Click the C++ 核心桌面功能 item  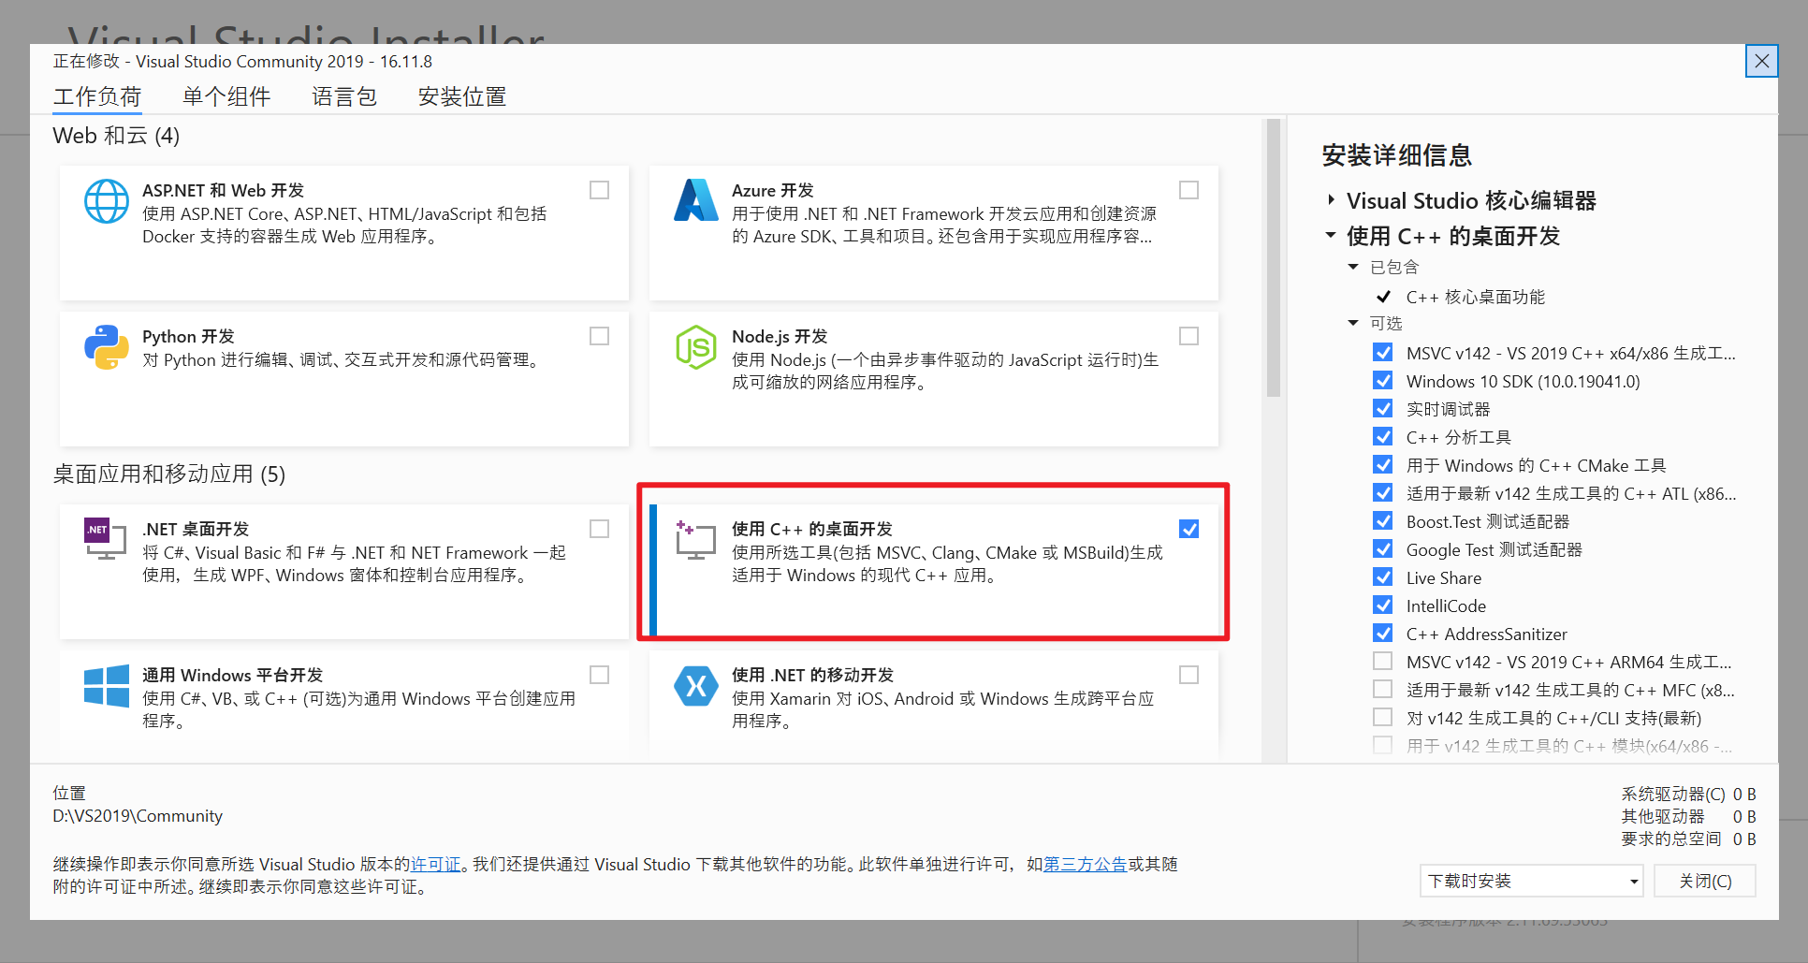(1476, 297)
